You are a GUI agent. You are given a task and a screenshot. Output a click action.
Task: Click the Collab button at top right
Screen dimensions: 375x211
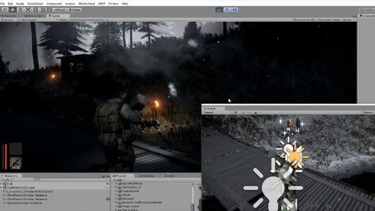tap(367, 10)
